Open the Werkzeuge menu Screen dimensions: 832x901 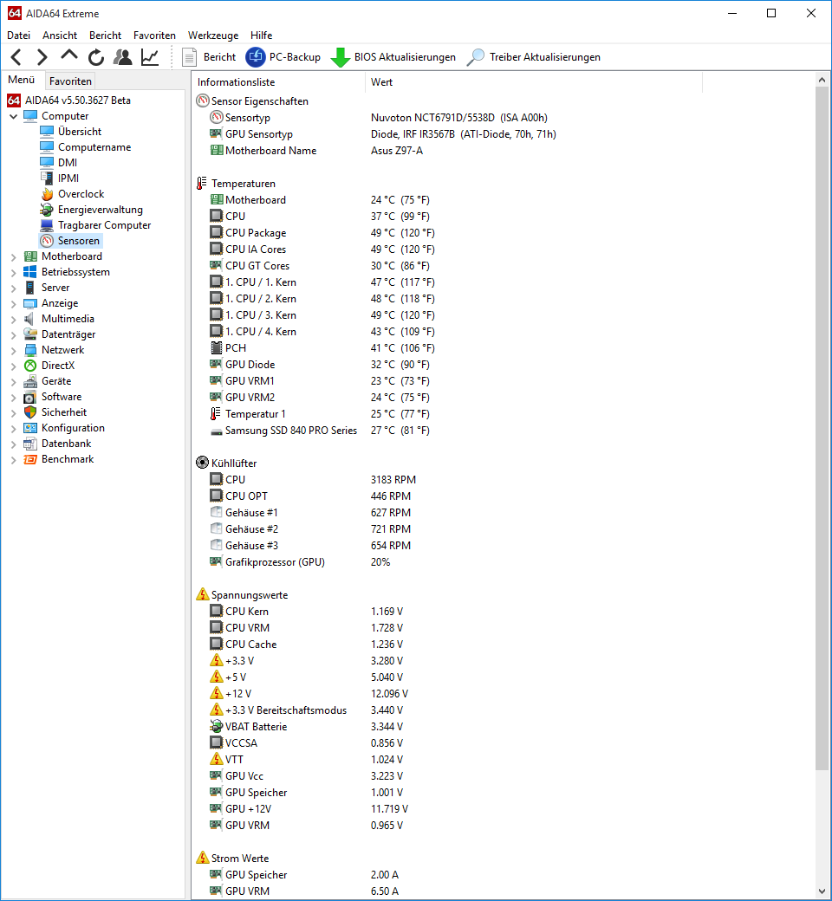point(212,35)
